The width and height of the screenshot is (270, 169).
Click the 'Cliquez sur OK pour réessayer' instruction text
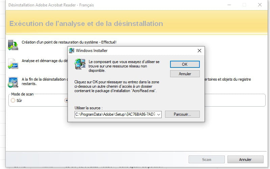coord(117,86)
